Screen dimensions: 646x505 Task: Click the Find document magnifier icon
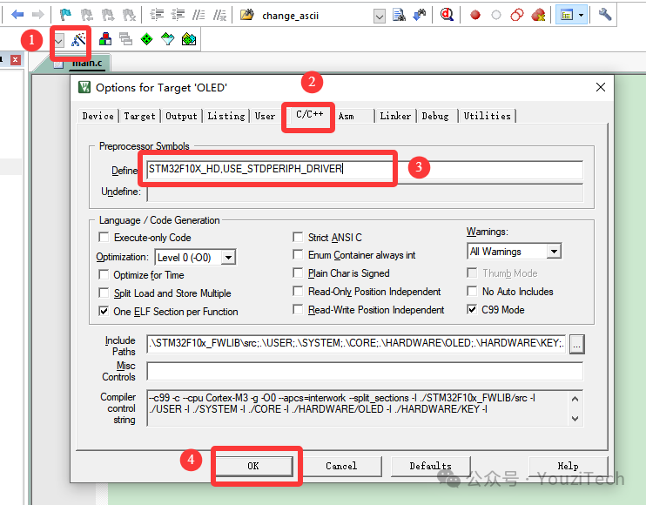[399, 15]
